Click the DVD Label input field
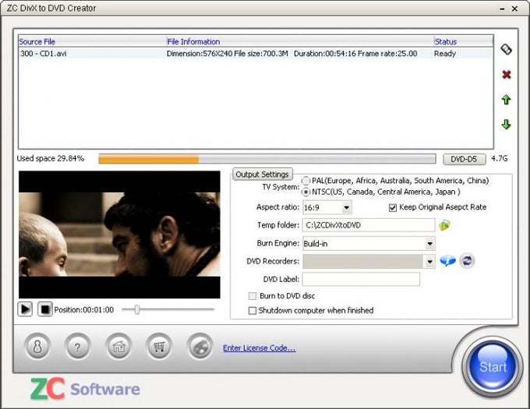This screenshot has height=409, width=530. pos(361,280)
